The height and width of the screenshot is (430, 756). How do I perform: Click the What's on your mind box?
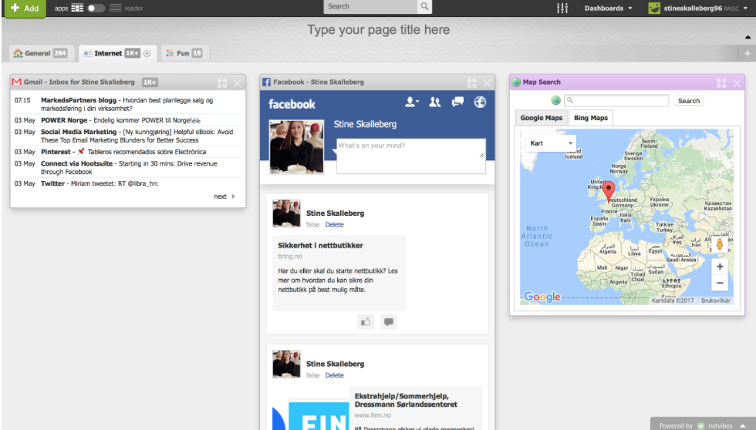(410, 156)
